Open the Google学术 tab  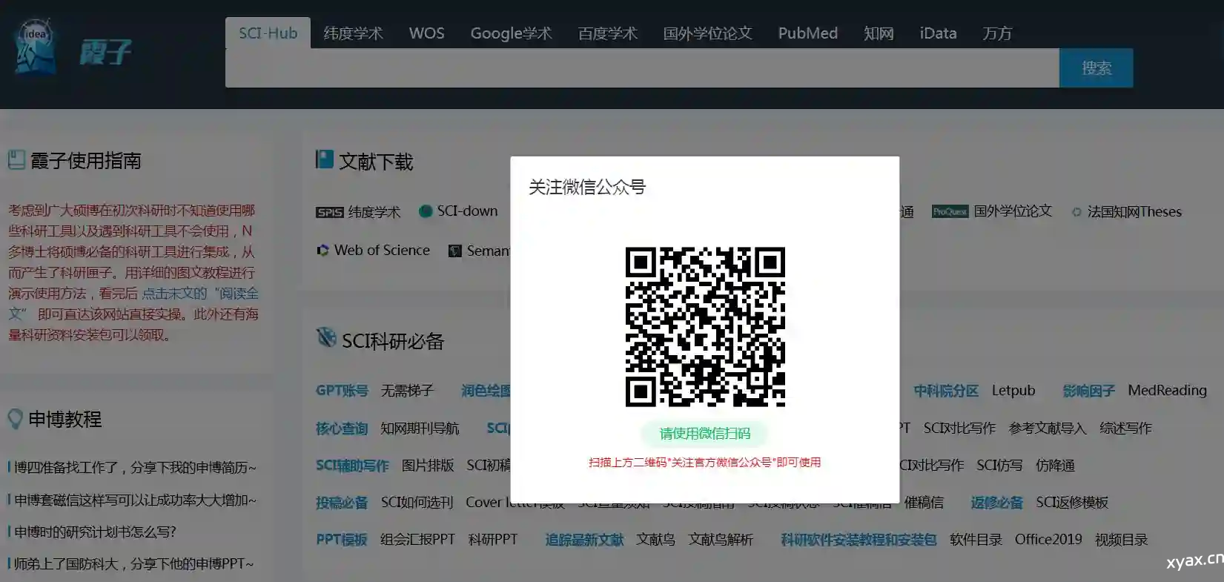(x=511, y=33)
